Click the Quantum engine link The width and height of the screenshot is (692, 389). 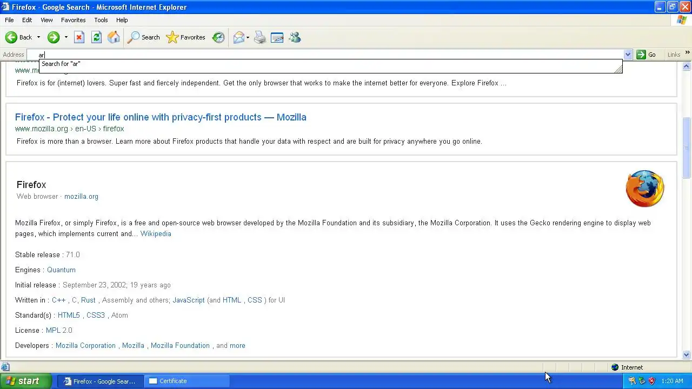pyautogui.click(x=61, y=270)
